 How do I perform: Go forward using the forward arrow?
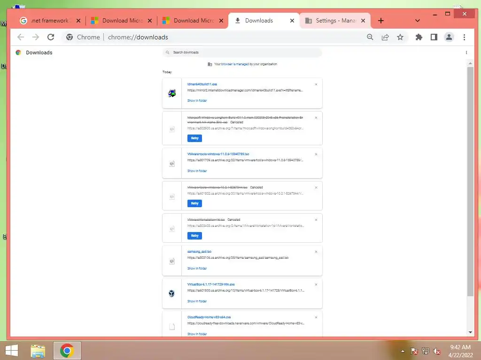tap(36, 37)
